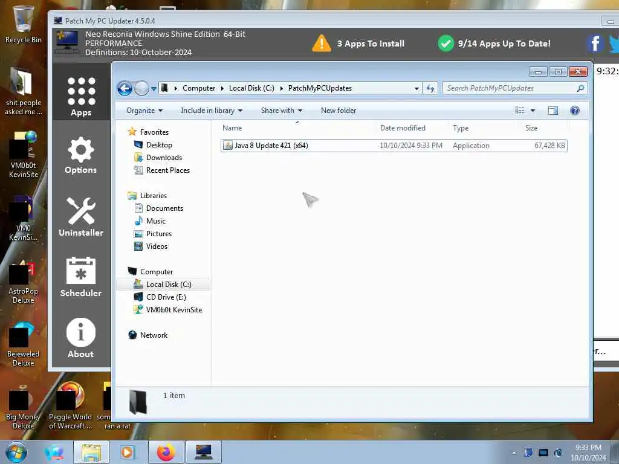Open the Uninstaller tool in Patch My PC
The width and height of the screenshot is (619, 464).
click(x=81, y=217)
